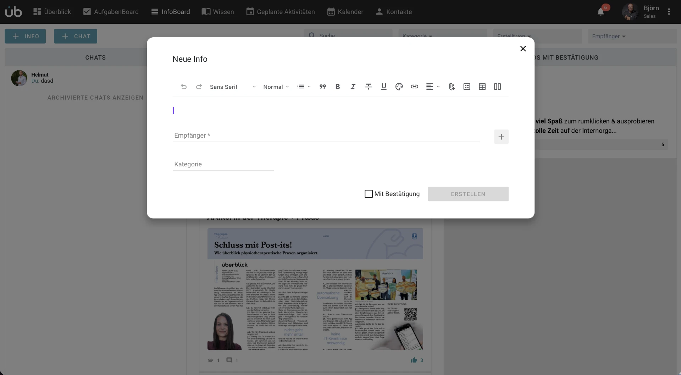The image size is (681, 375).
Task: Open the Schluss mit Post-its article image
Action: (315, 289)
